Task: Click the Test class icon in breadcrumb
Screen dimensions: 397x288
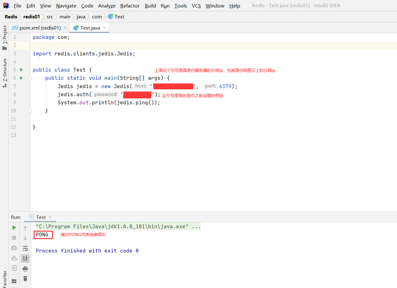Action: (110, 17)
